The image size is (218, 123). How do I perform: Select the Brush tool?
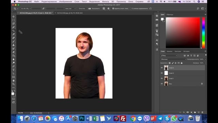[x=14, y=41]
